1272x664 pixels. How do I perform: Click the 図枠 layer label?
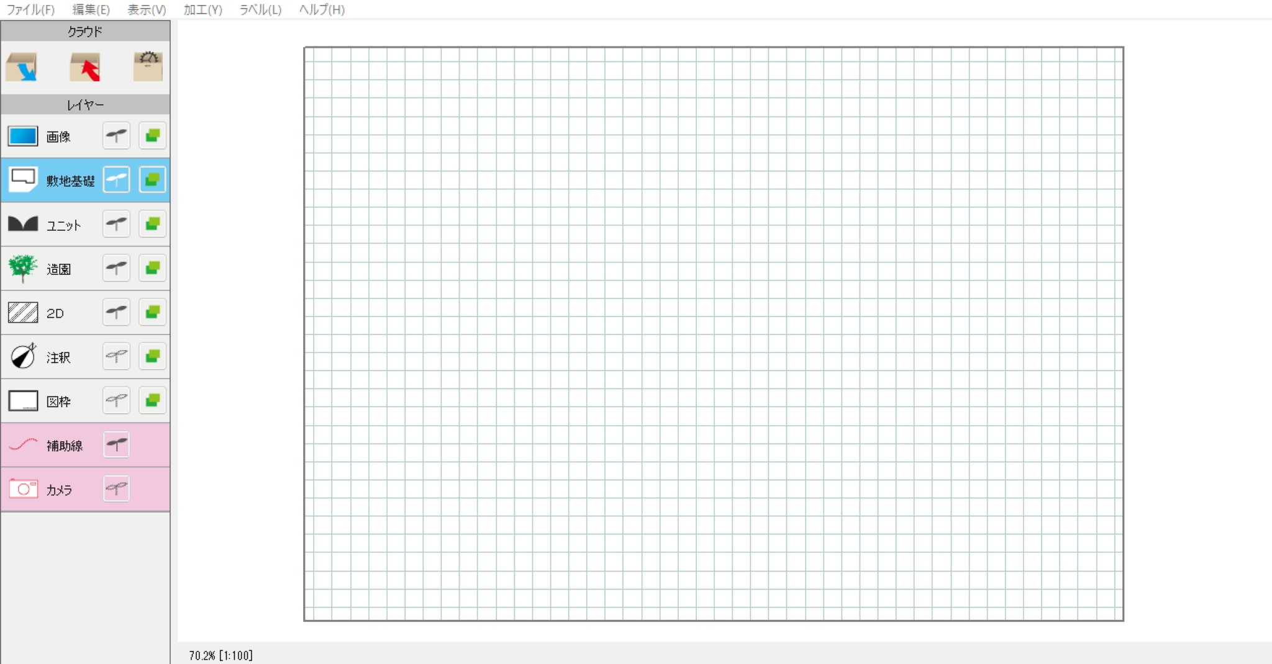click(58, 402)
